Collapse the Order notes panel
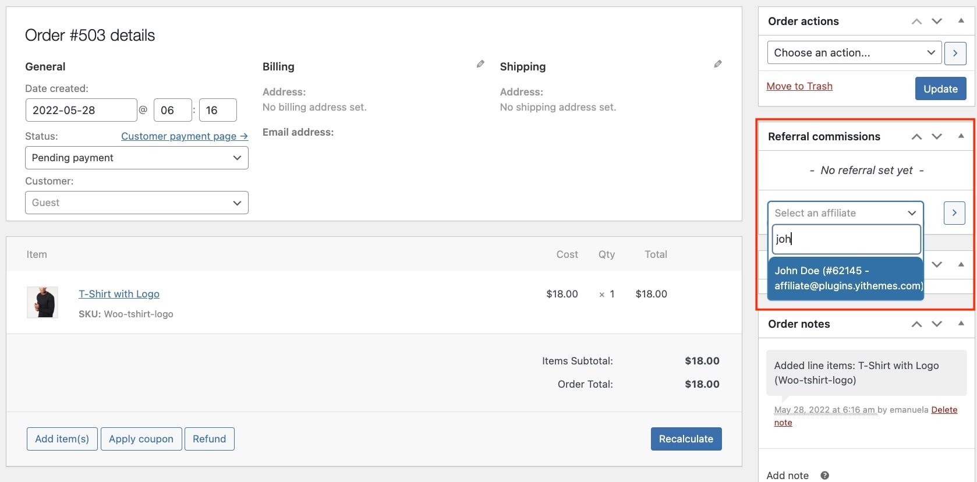 961,324
